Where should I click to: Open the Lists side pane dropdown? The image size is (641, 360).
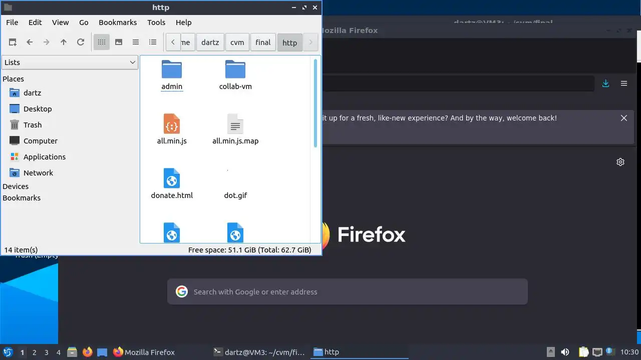[x=70, y=62]
